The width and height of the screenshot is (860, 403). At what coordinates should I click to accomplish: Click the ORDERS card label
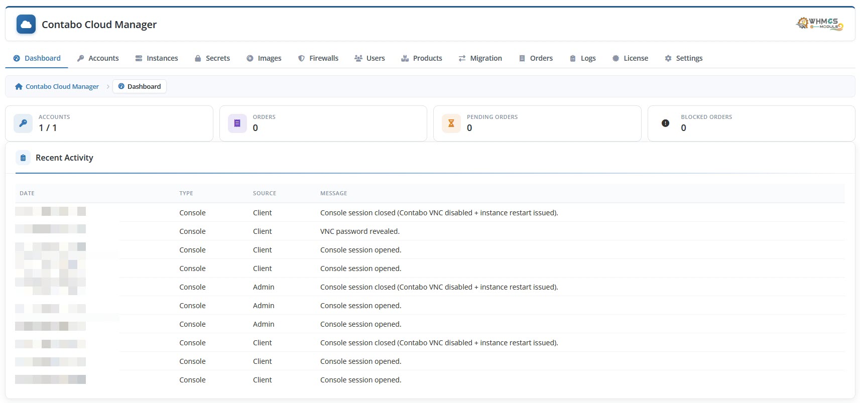pos(264,117)
